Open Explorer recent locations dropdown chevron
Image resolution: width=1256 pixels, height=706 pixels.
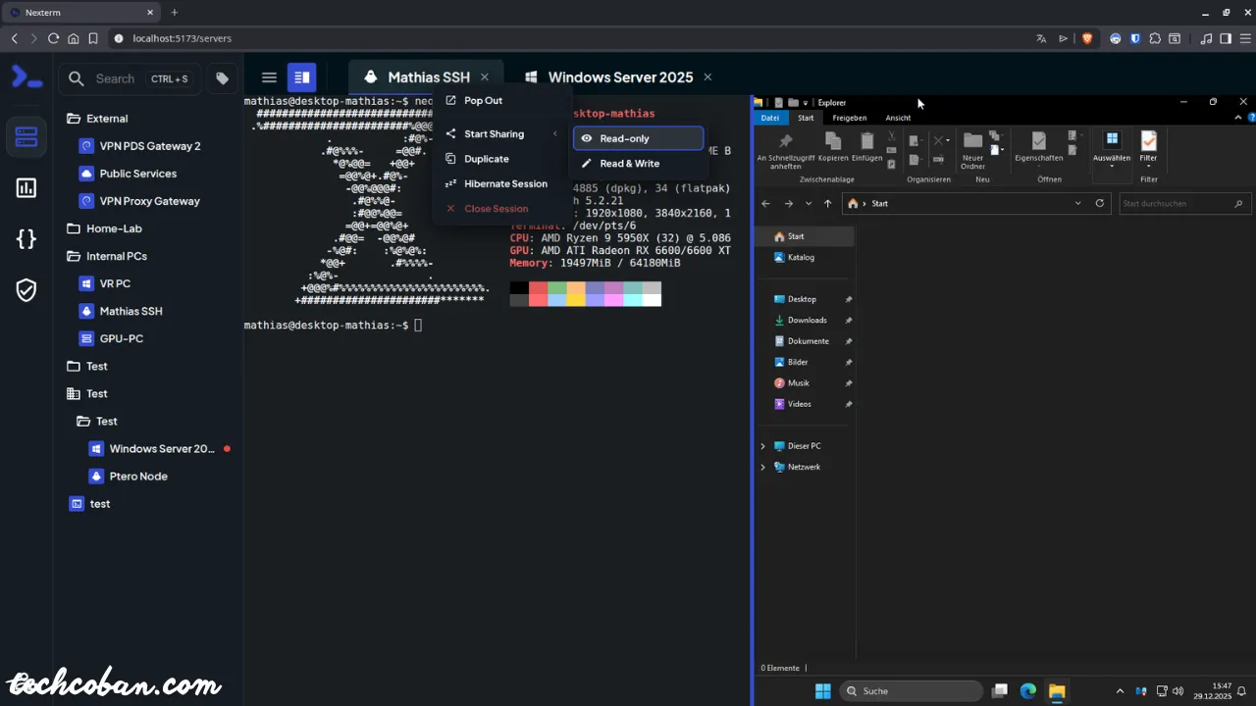coord(809,204)
